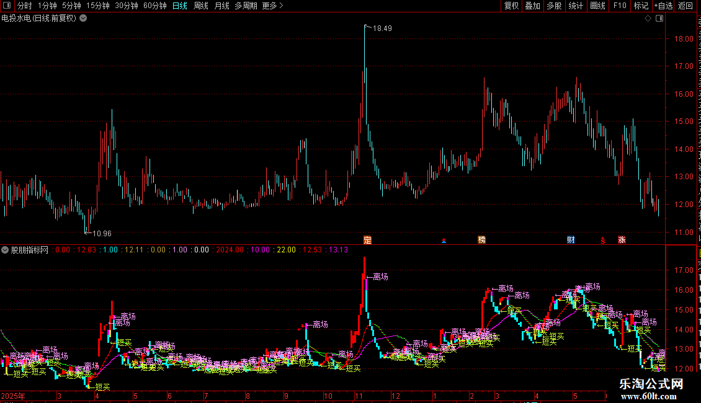Screen dimensions: 701x403
Task: Click the 标记 mark button
Action: click(641, 6)
